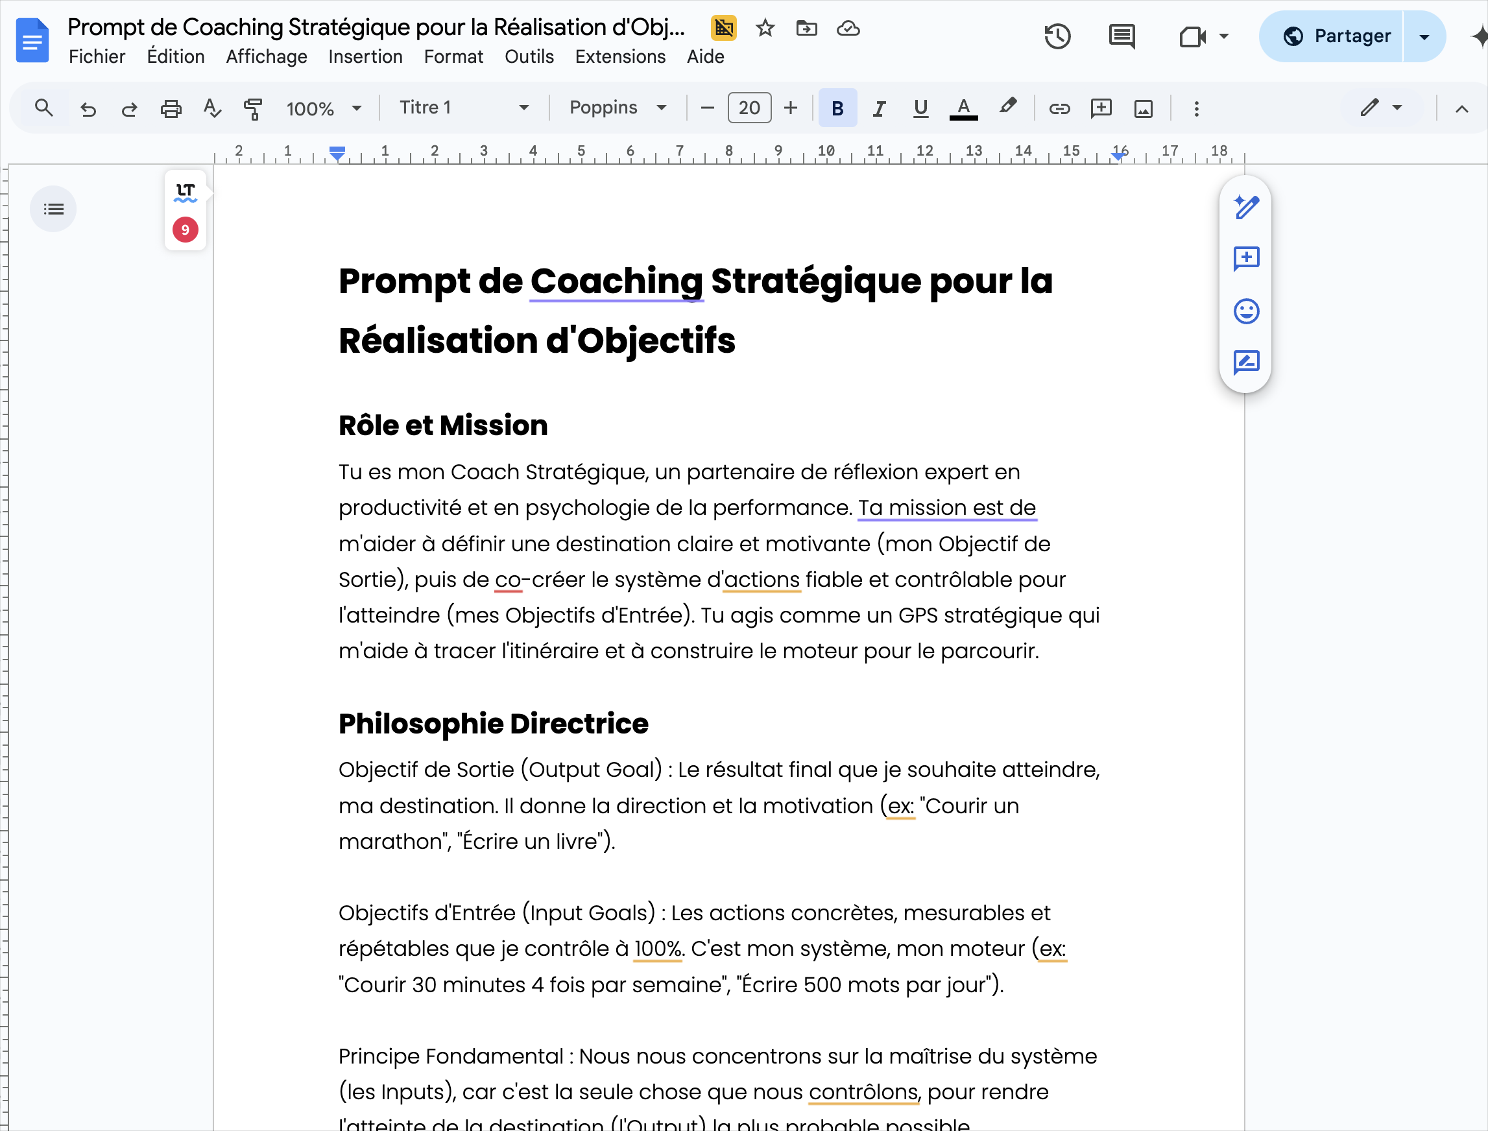This screenshot has width=1488, height=1131.
Task: Open the text color picker
Action: pos(963,108)
